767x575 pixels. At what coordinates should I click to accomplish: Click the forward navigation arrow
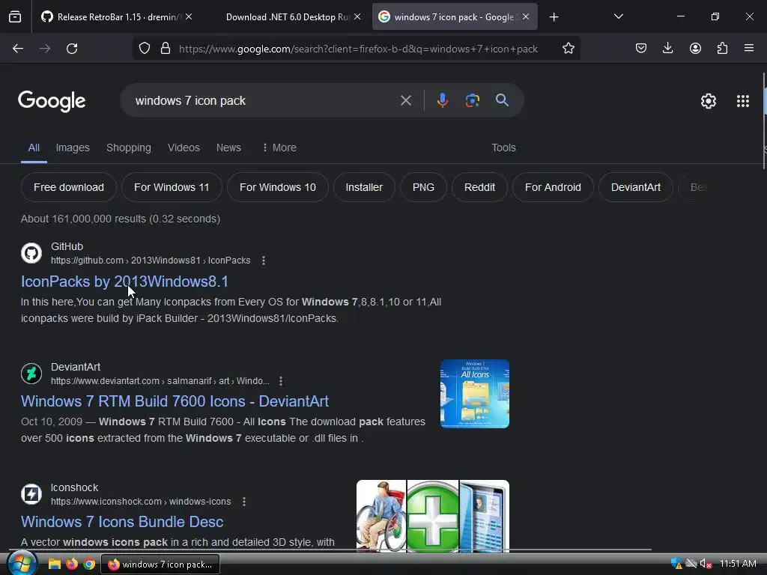(x=45, y=49)
